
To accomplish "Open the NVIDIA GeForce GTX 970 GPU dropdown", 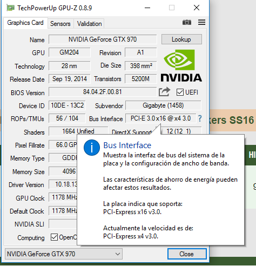I will pyautogui.click(x=64, y=254).
